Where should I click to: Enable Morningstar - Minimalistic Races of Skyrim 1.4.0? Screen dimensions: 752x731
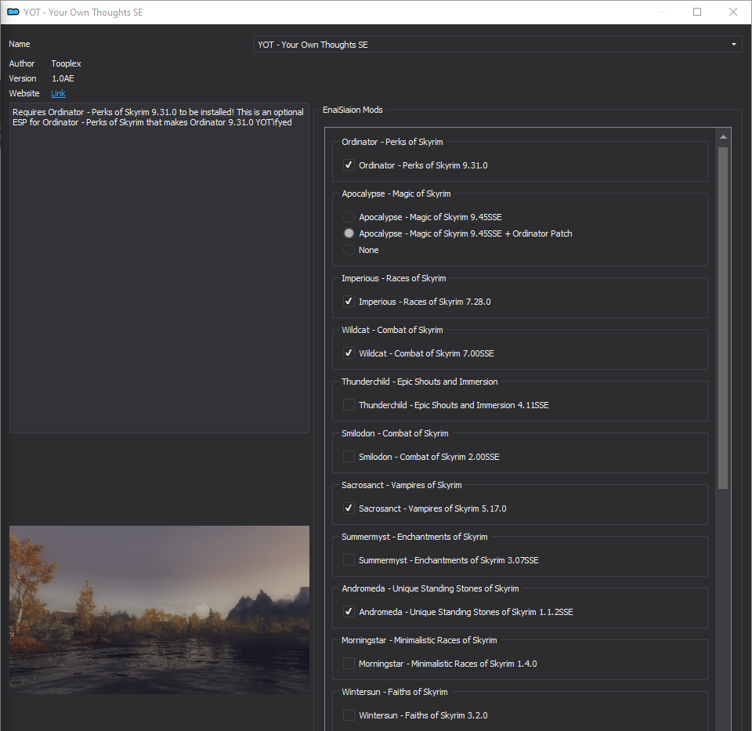click(x=349, y=664)
